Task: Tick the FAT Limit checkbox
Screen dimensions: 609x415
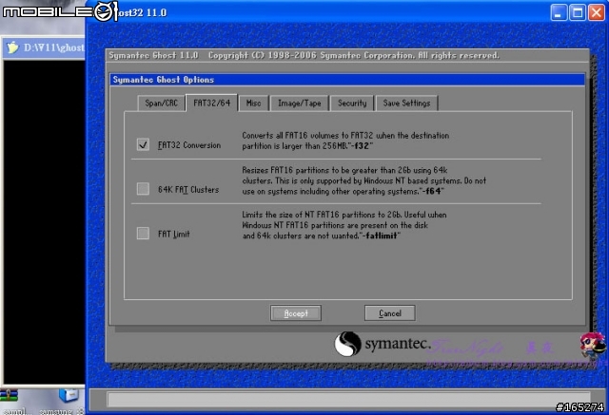Action: (143, 234)
